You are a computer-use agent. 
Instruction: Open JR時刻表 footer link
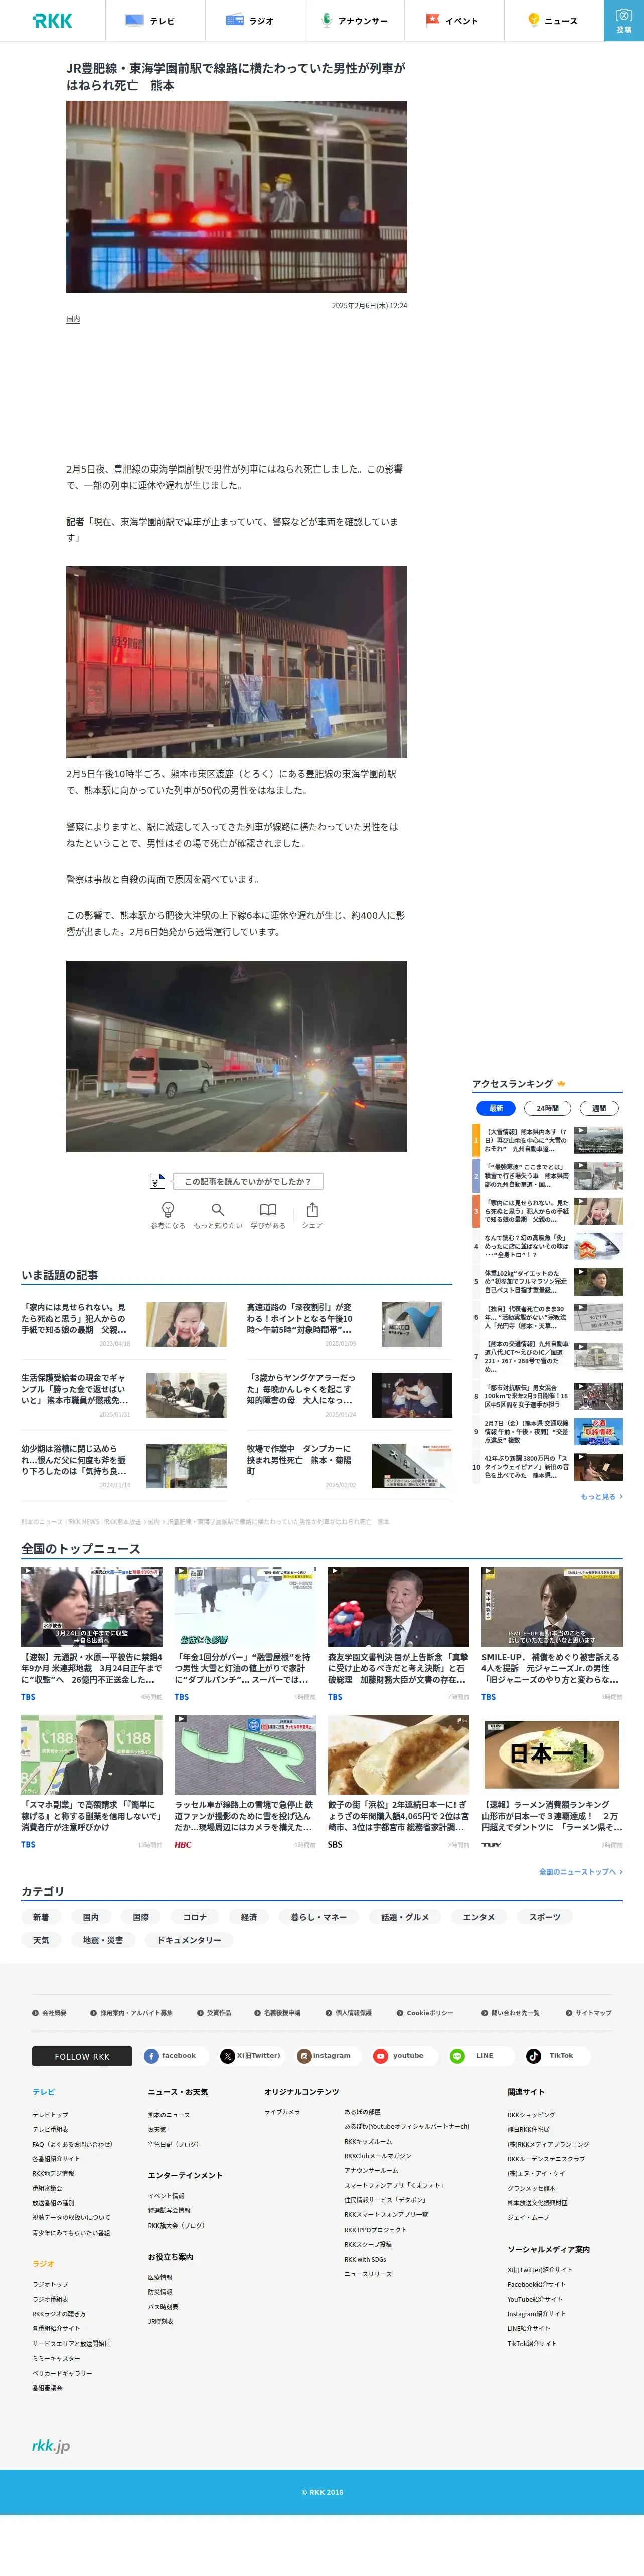(161, 2321)
